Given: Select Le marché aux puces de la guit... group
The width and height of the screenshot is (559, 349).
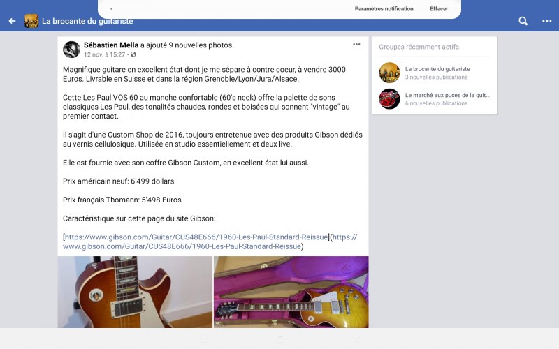Looking at the screenshot, I should [447, 96].
